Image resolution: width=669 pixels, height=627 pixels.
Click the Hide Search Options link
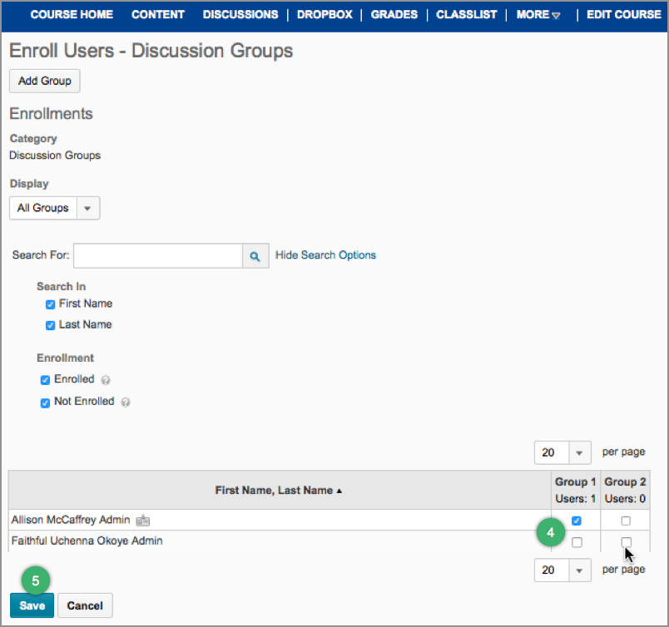[325, 255]
